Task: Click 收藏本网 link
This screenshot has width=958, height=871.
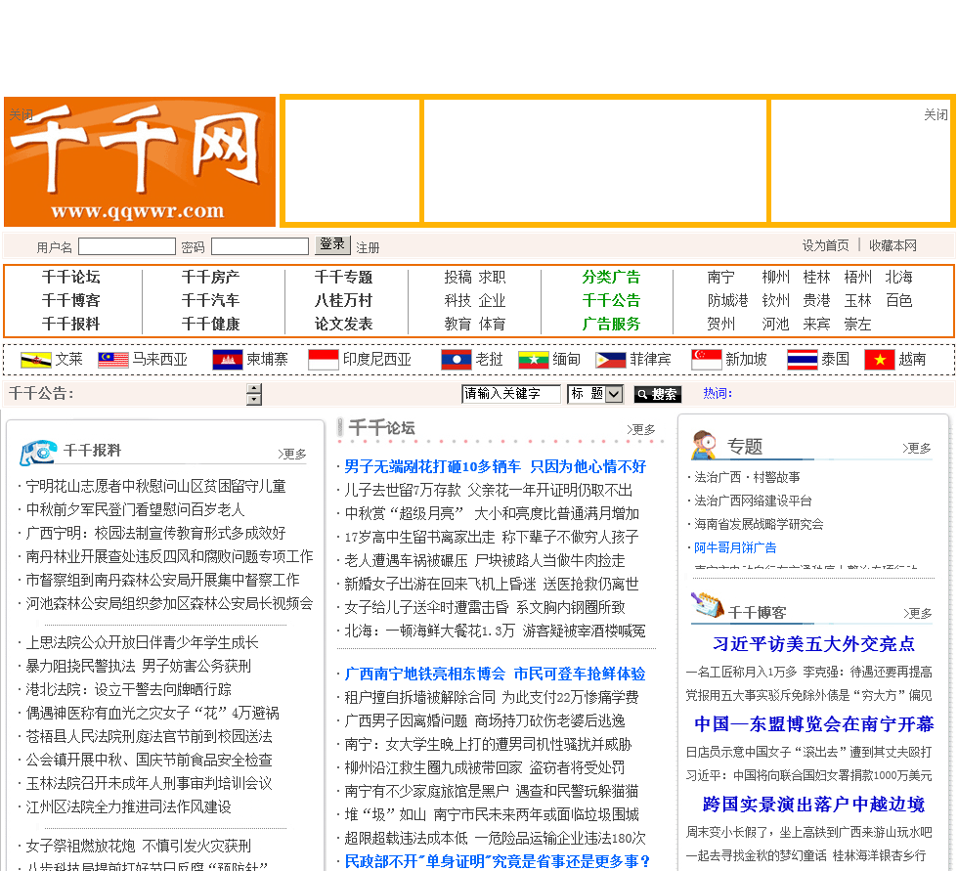Action: [893, 245]
